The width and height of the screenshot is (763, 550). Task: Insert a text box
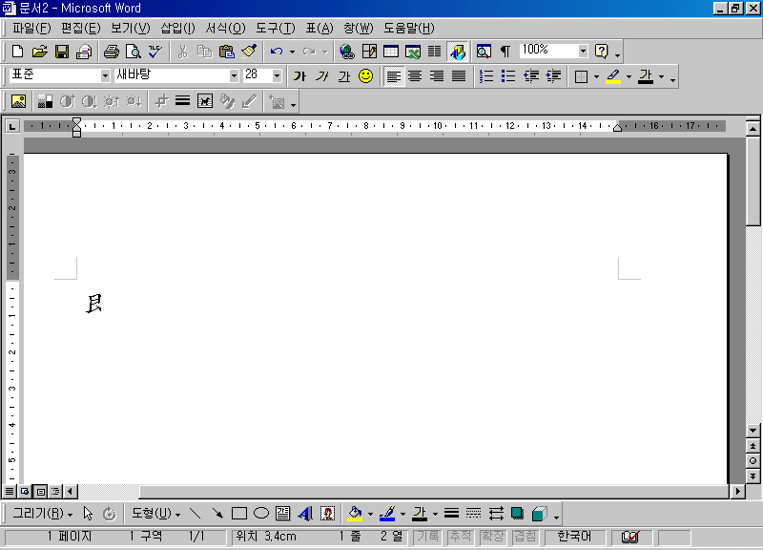[282, 514]
